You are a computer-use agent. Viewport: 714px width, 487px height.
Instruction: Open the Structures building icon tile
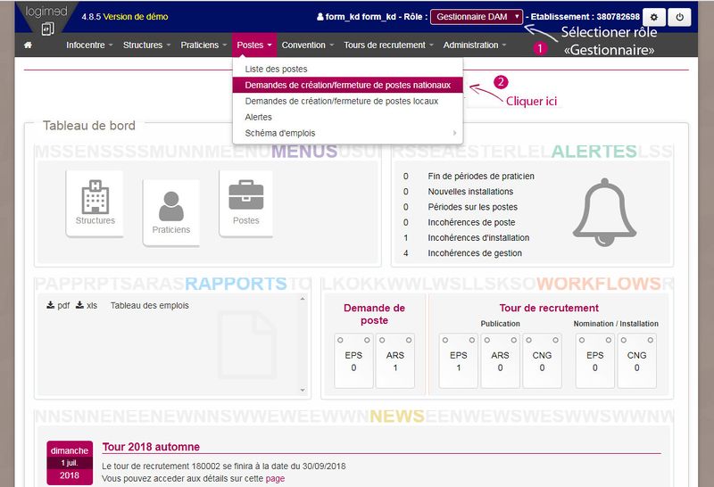coord(95,203)
